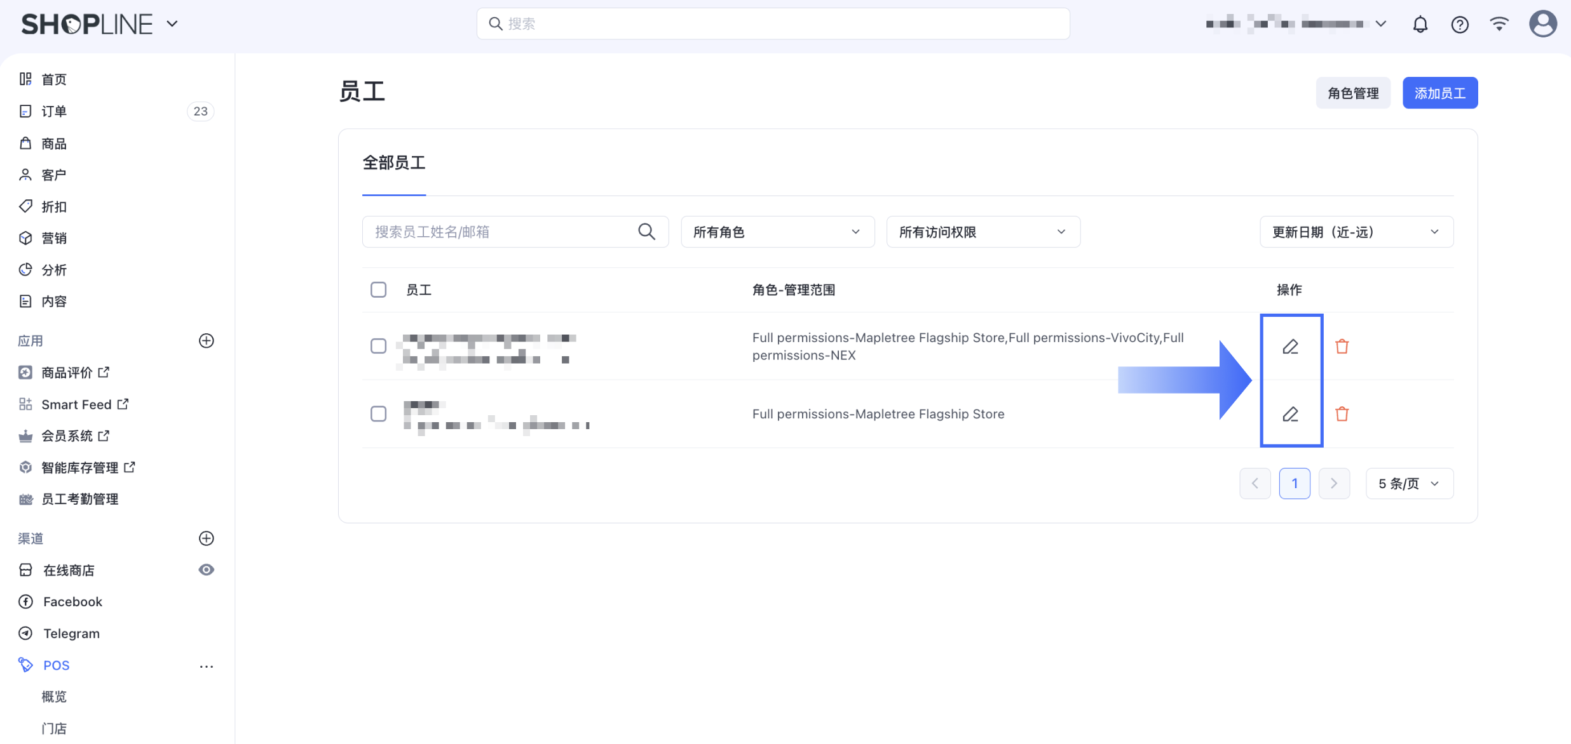Click the magnifier in employee search box
Screen dimensions: 1571x744
(646, 232)
